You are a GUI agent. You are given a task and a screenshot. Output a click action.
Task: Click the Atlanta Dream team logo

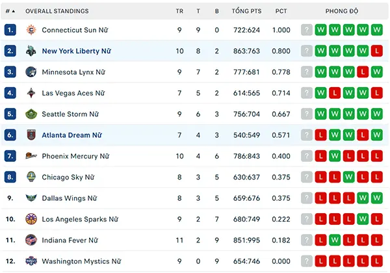tap(31, 135)
